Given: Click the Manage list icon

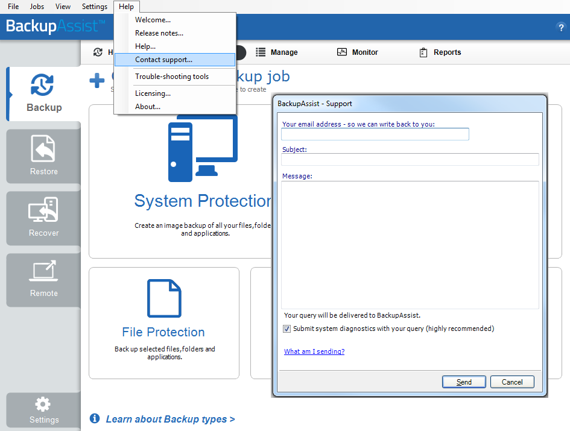Looking at the screenshot, I should [261, 52].
